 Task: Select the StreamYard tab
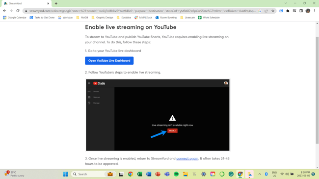pyautogui.click(x=27, y=3)
